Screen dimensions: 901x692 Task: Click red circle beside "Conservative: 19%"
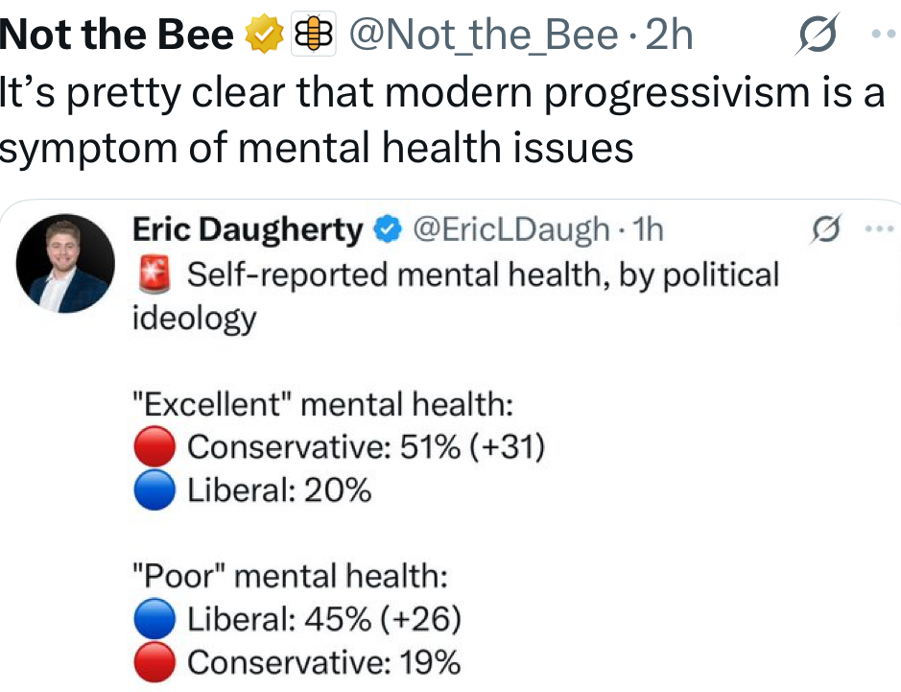pos(154,662)
